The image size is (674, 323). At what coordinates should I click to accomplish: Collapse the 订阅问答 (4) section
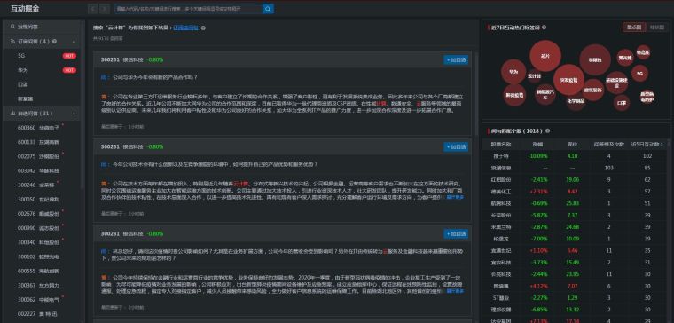click(74, 42)
